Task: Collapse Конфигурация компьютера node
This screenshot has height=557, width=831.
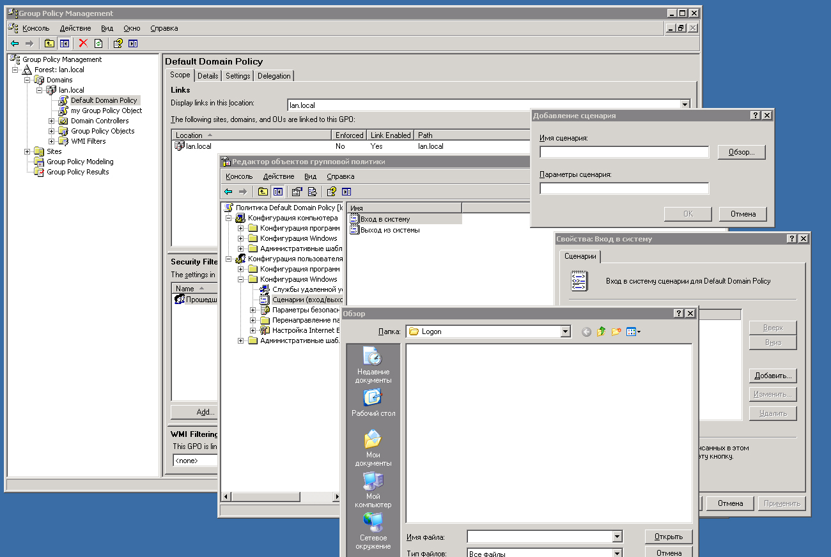Action: 229,218
